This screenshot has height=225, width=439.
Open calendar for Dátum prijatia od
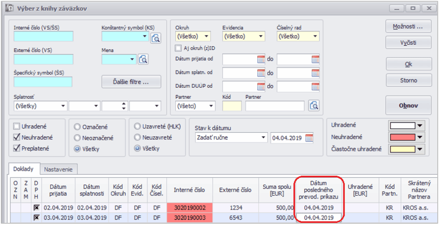point(261,59)
